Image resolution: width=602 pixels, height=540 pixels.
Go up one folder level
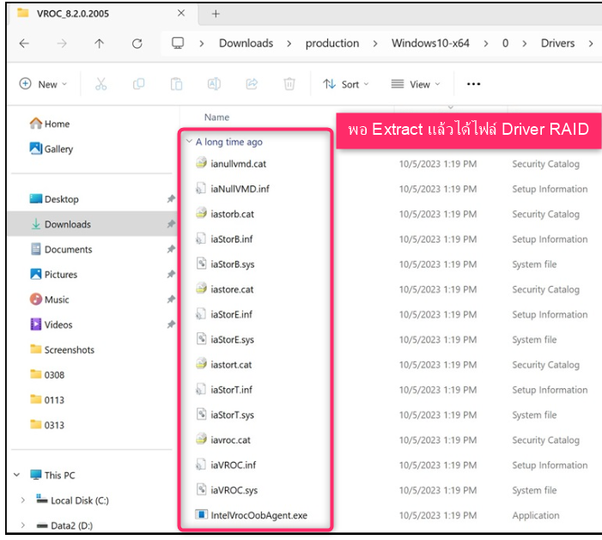click(99, 44)
